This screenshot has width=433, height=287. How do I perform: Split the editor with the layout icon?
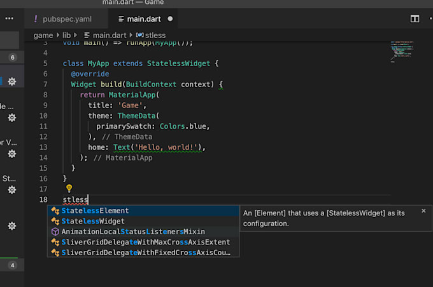pyautogui.click(x=415, y=18)
